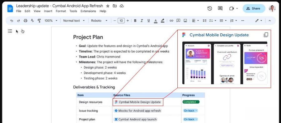This screenshot has width=281, height=123.
Task: Activate the paint format tool
Action: [39, 21]
